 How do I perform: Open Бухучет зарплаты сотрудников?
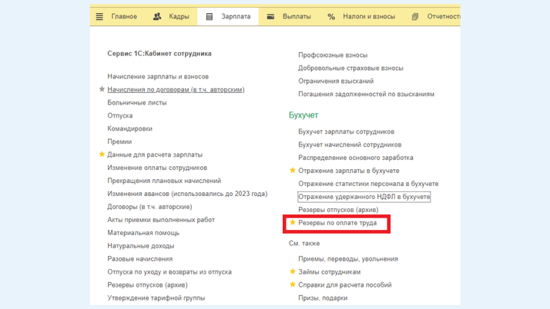[346, 131]
